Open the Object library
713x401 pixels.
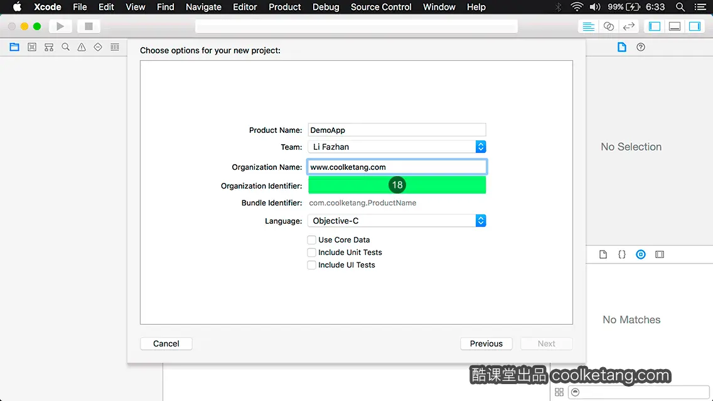pyautogui.click(x=641, y=254)
